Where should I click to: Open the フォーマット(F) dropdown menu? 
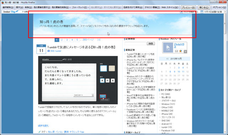click(x=81, y=7)
